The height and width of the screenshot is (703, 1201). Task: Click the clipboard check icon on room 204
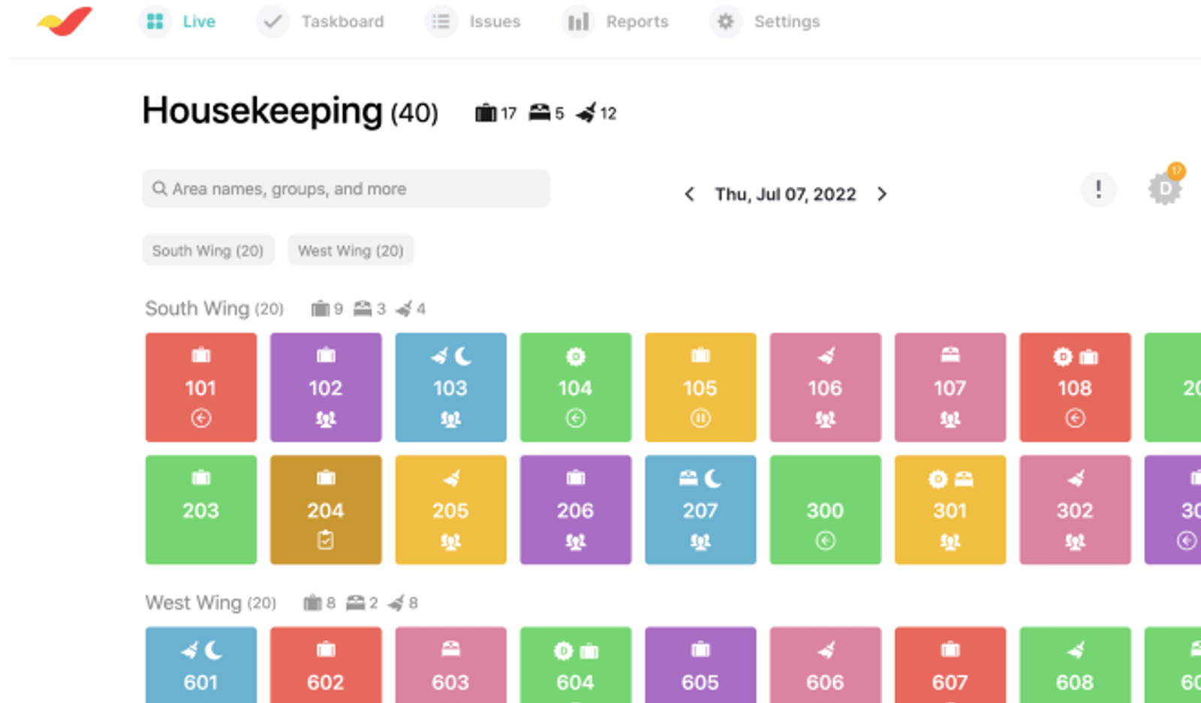coord(326,540)
